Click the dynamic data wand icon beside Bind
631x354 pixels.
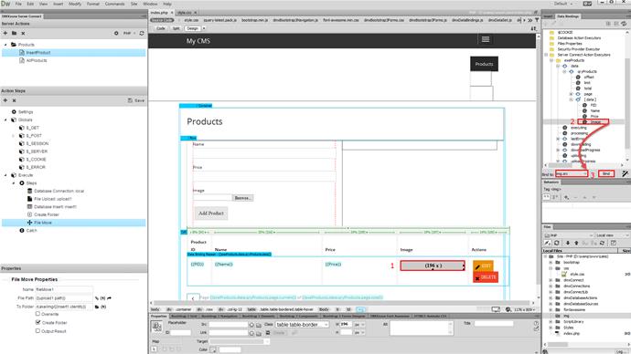[625, 173]
